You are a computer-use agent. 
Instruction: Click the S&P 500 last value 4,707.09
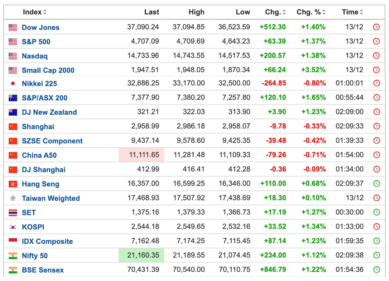145,41
